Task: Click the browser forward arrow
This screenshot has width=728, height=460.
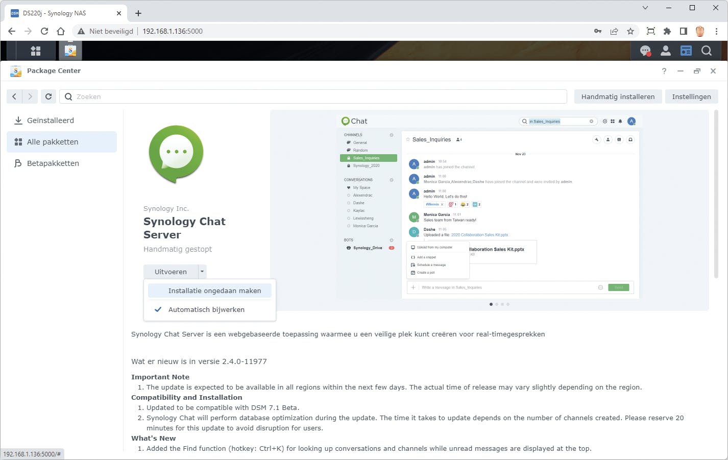Action: pos(28,31)
